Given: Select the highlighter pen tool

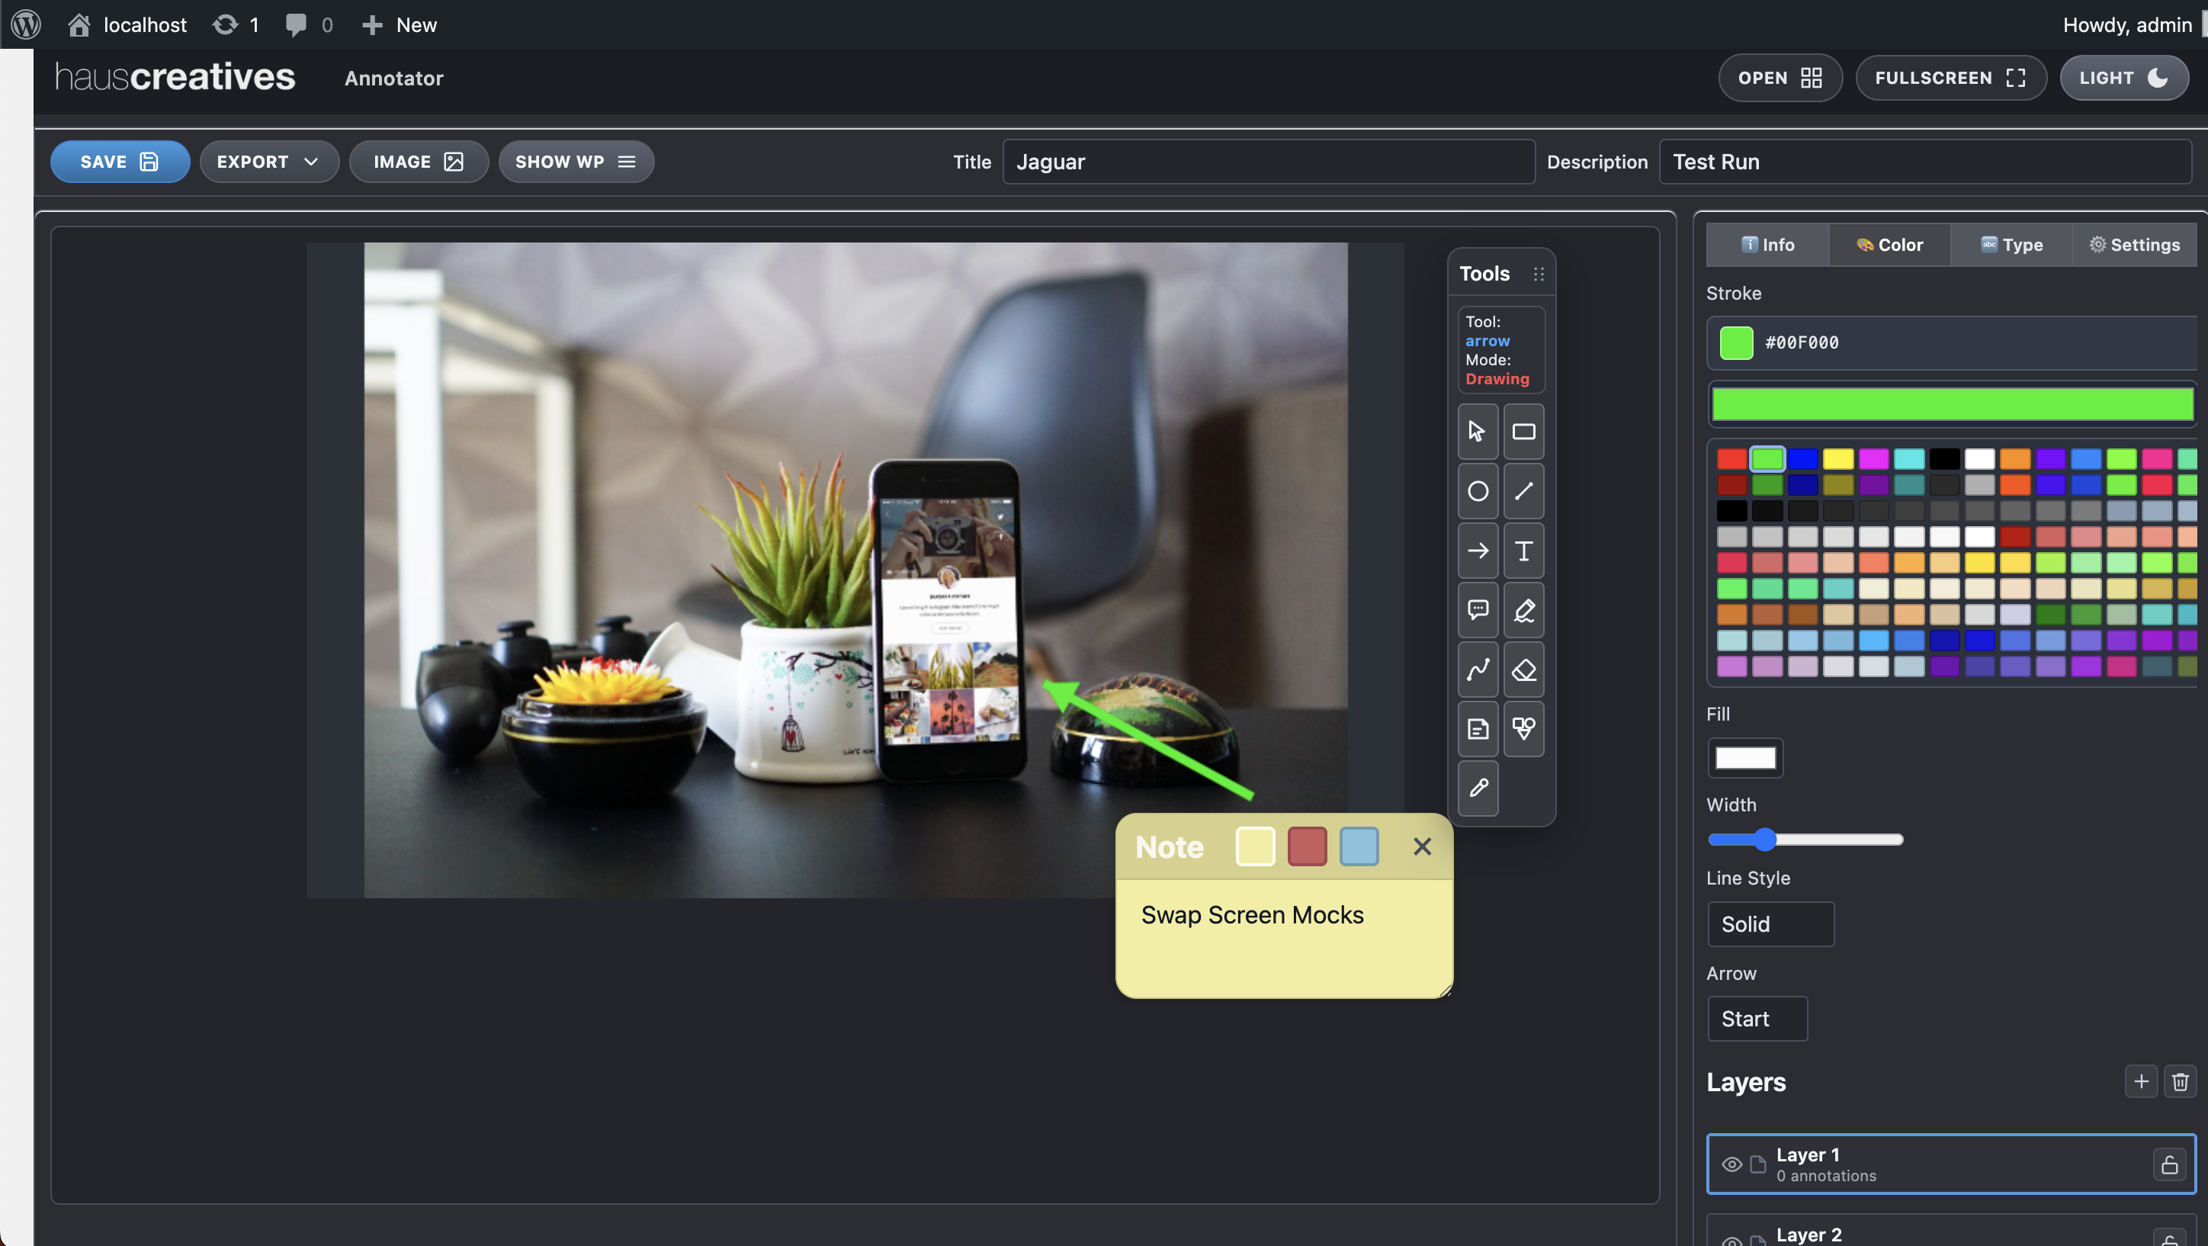Looking at the screenshot, I should pyautogui.click(x=1523, y=610).
